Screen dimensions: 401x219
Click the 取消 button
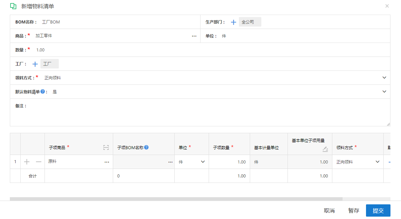coord(329,210)
